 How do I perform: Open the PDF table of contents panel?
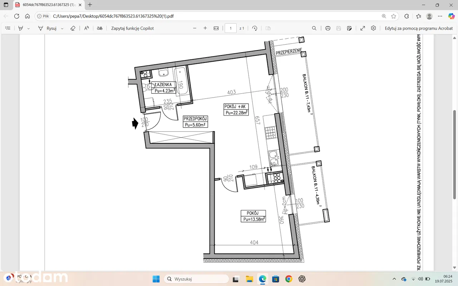pos(8,28)
